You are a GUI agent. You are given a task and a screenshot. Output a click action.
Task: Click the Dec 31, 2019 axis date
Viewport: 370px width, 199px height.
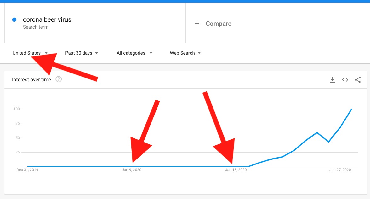click(27, 170)
